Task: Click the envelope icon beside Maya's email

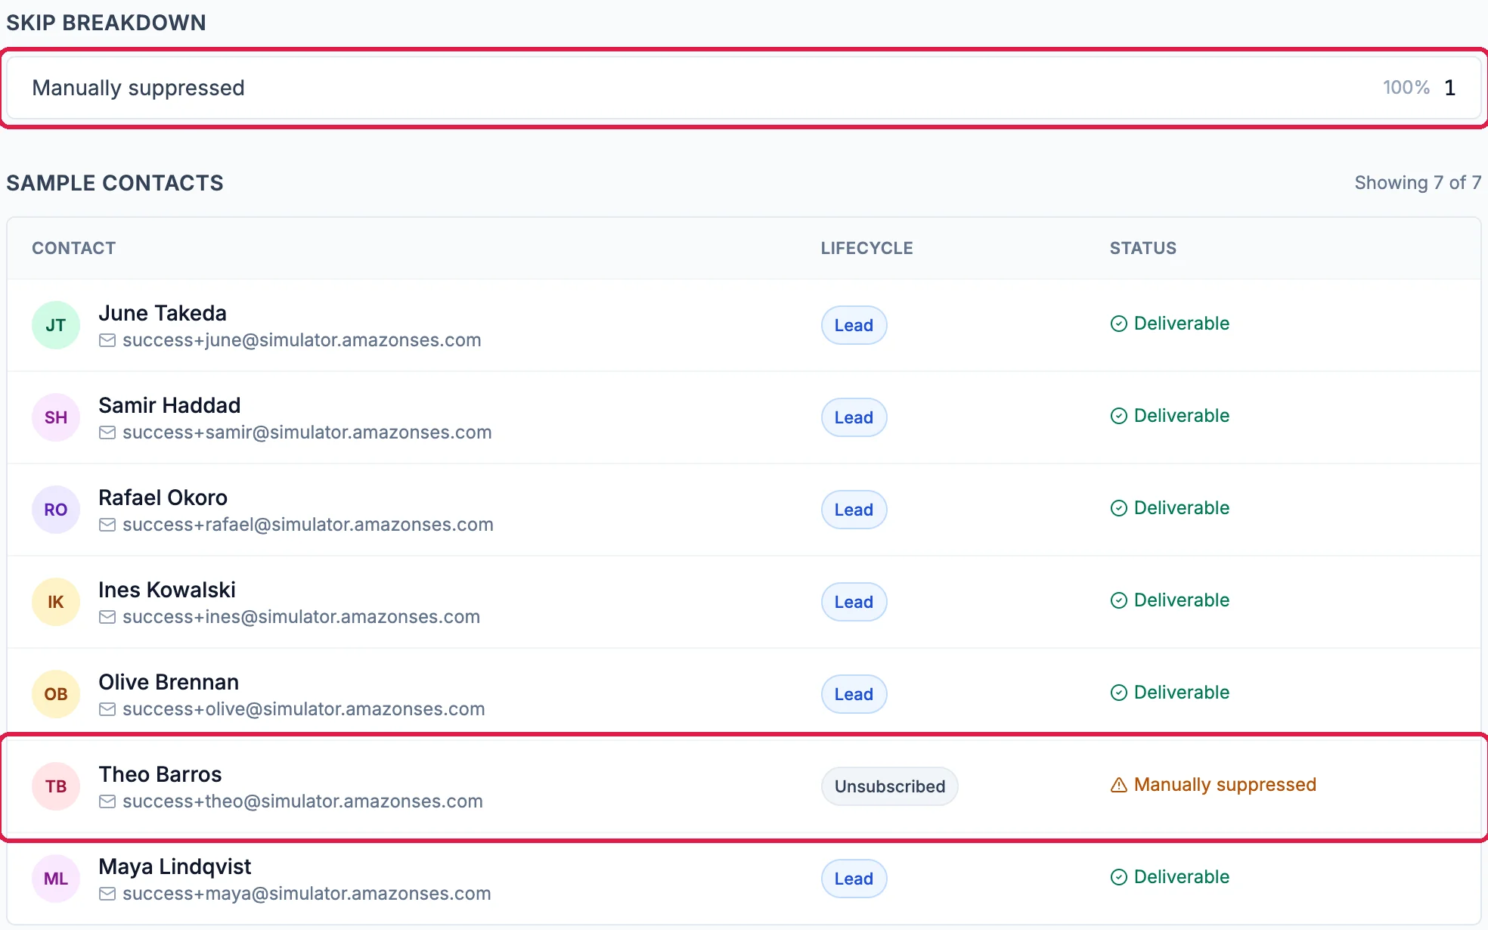Action: click(x=107, y=894)
